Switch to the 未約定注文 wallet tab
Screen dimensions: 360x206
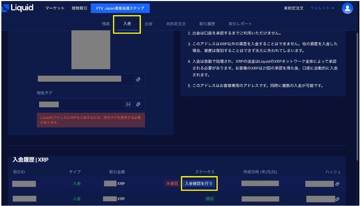pos(176,24)
